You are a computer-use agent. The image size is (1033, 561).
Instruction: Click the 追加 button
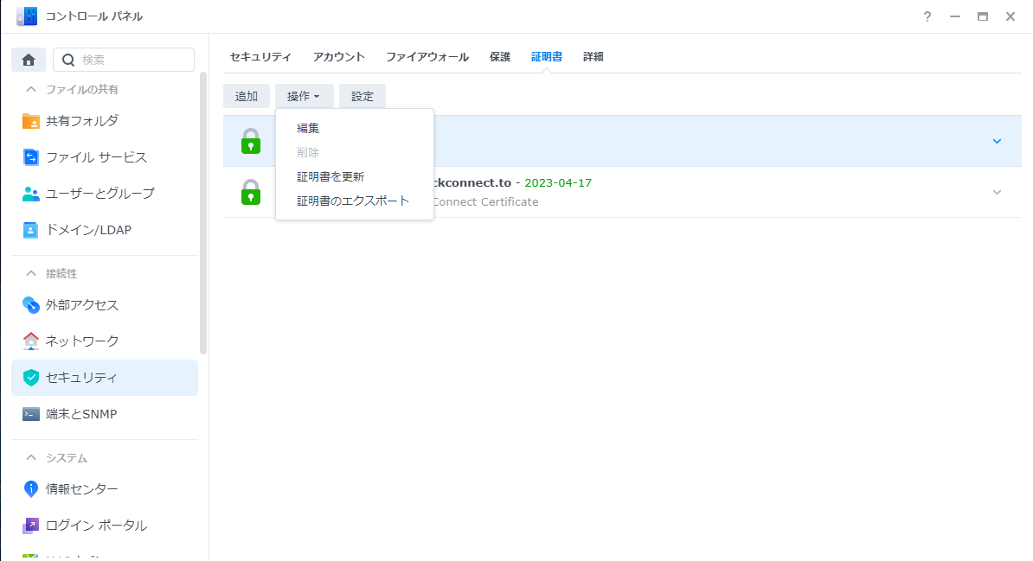247,96
